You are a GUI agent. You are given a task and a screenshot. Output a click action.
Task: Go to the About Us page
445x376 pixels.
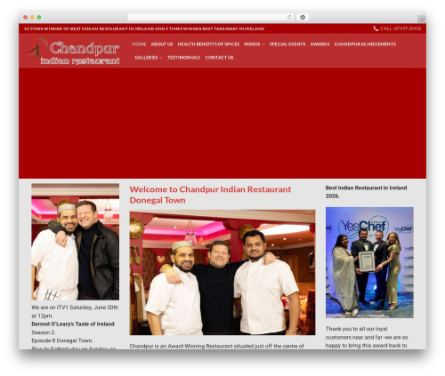point(162,44)
